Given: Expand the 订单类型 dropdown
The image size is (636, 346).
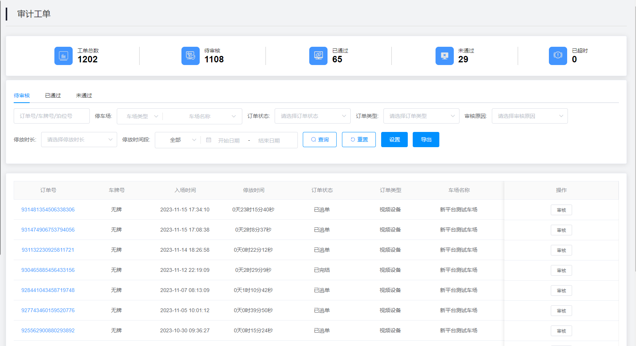Looking at the screenshot, I should [x=421, y=116].
